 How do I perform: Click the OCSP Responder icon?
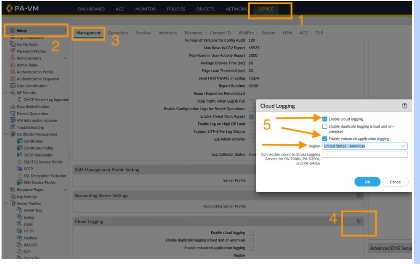pyautogui.click(x=19, y=155)
